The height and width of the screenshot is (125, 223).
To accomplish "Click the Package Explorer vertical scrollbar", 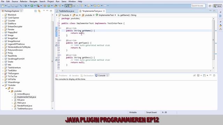I will 52,61.
